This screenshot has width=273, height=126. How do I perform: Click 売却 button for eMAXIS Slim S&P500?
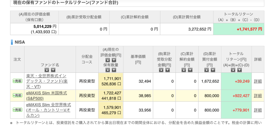pyautogui.click(x=17, y=95)
